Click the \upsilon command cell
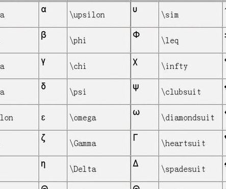 pyautogui.click(x=99, y=14)
